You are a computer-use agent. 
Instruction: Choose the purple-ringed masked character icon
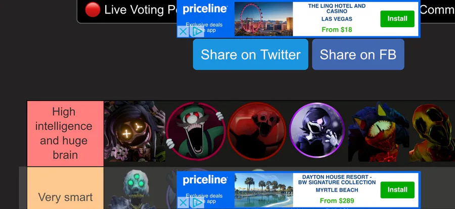[317, 130]
